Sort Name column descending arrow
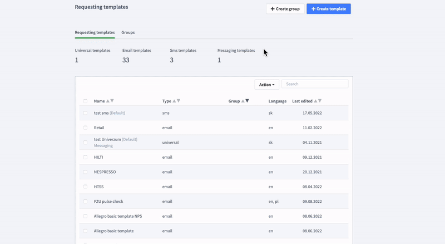445x244 pixels. pyautogui.click(x=112, y=101)
